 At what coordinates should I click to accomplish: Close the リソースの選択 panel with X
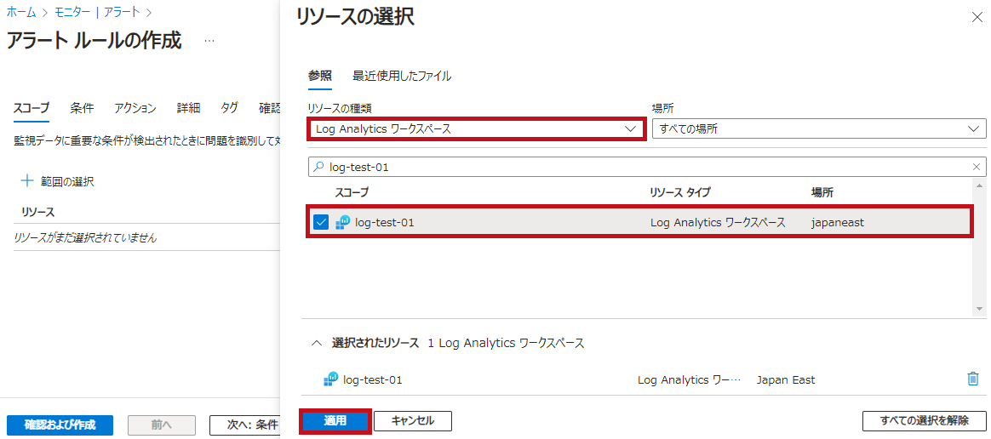[x=977, y=18]
